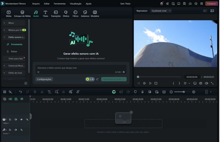220x142 pixels.
Task: Click the green AI assistant icon
Action: click(x=114, y=92)
